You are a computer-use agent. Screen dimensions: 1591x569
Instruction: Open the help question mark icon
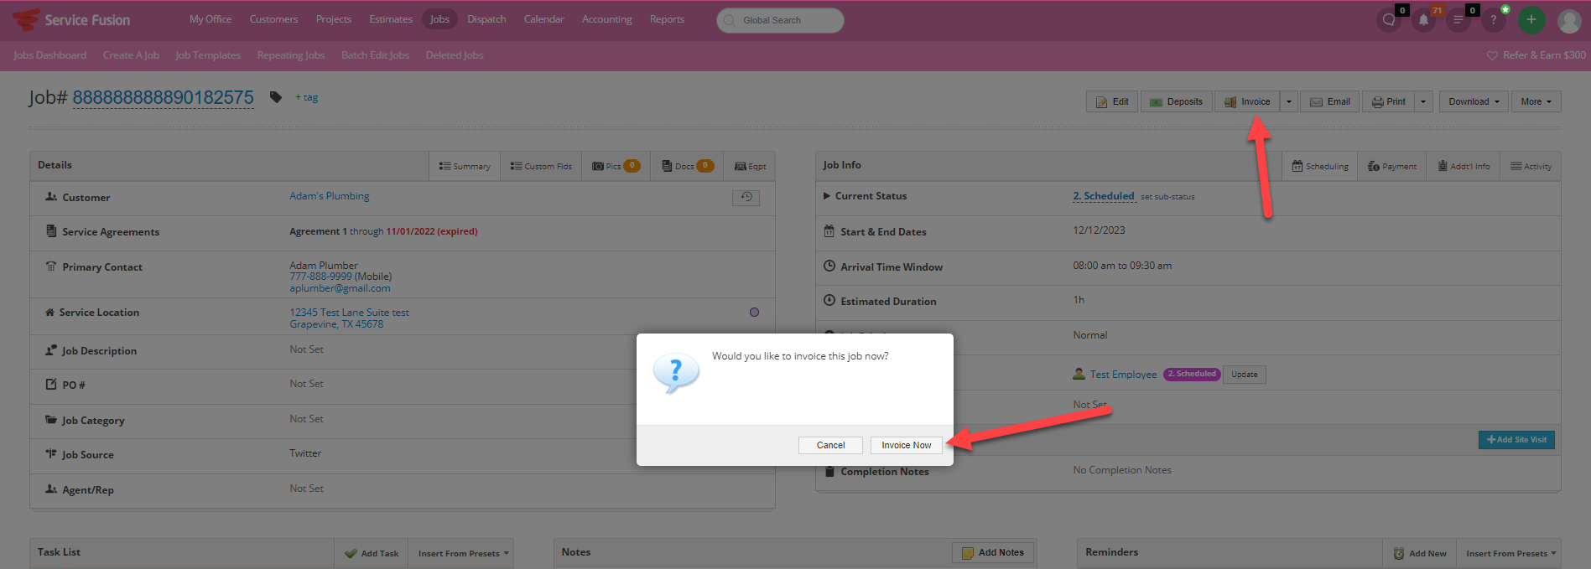coord(1493,20)
